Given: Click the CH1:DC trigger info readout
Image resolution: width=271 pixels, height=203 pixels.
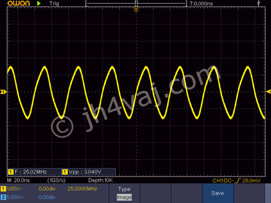Looking at the screenshot, I should tap(236, 180).
